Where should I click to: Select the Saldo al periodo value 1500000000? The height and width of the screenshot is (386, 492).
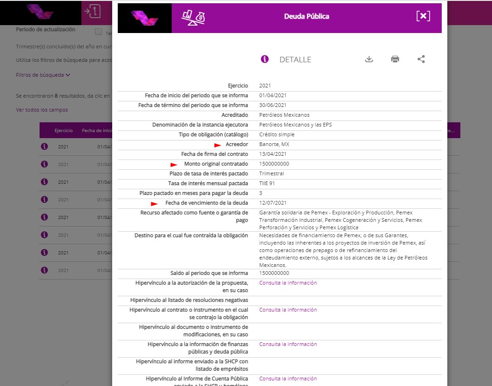(x=274, y=273)
